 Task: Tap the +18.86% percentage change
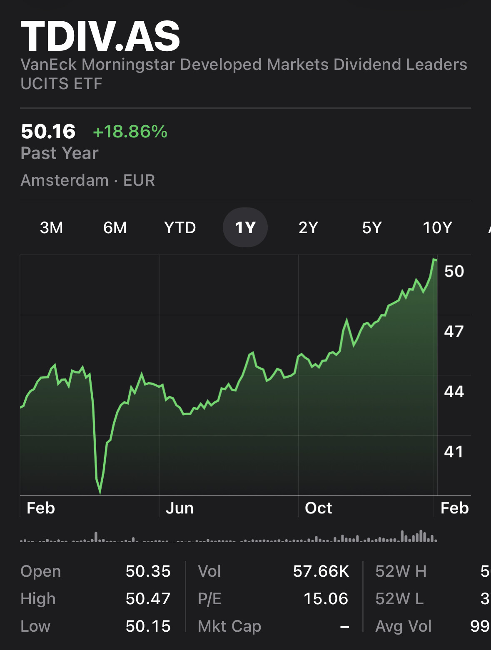[130, 132]
